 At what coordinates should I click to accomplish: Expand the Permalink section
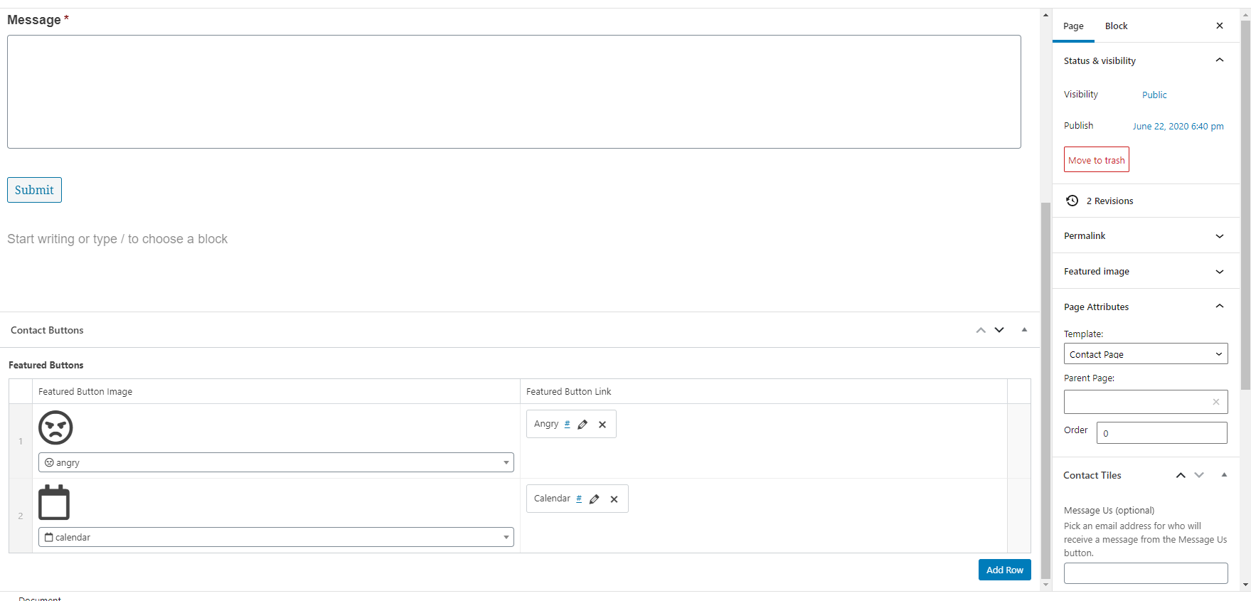coord(1220,236)
